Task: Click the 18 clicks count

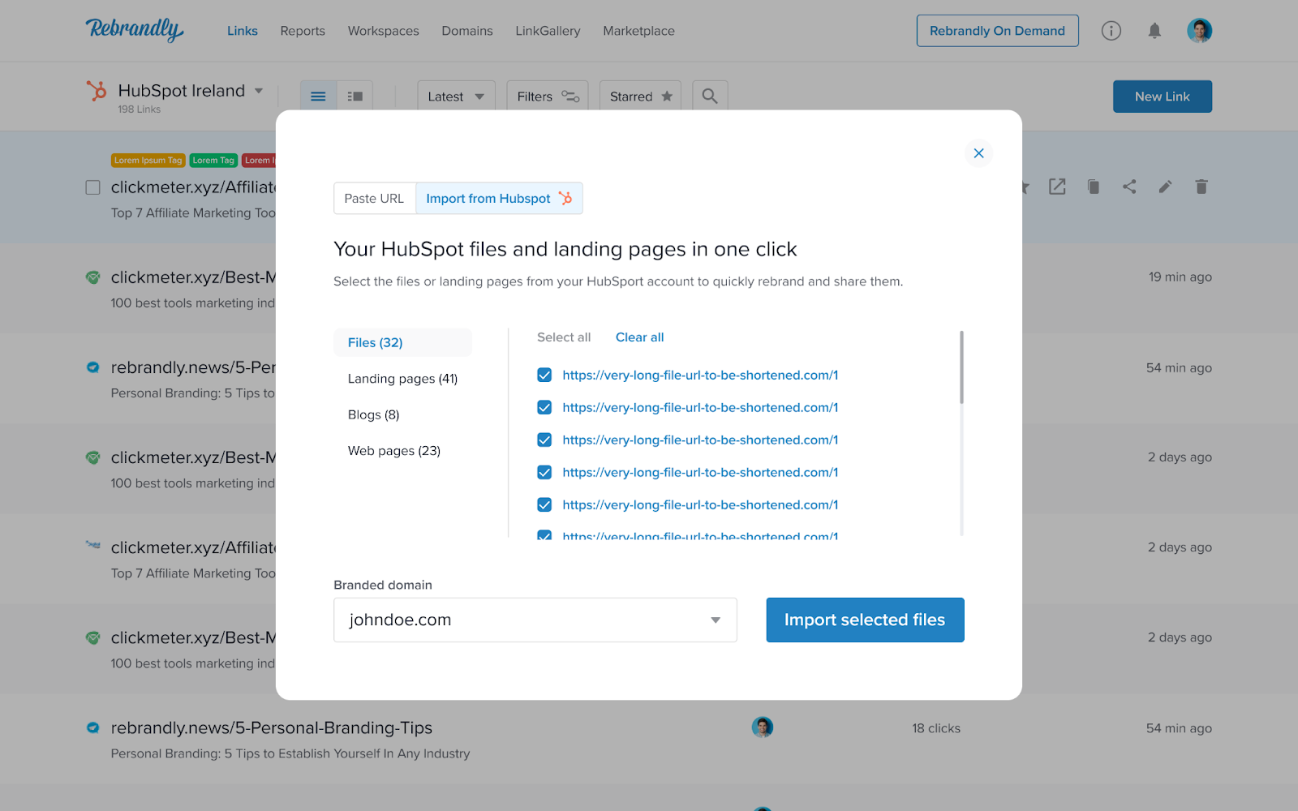Action: coord(936,728)
